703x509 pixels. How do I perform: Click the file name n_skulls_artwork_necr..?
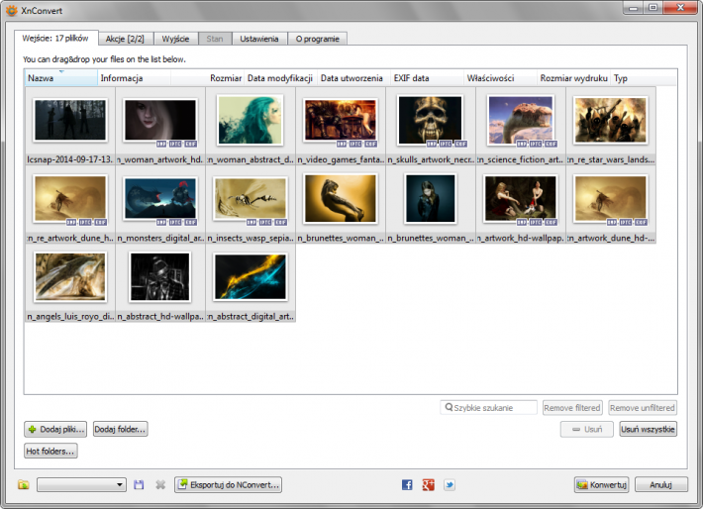tap(431, 159)
